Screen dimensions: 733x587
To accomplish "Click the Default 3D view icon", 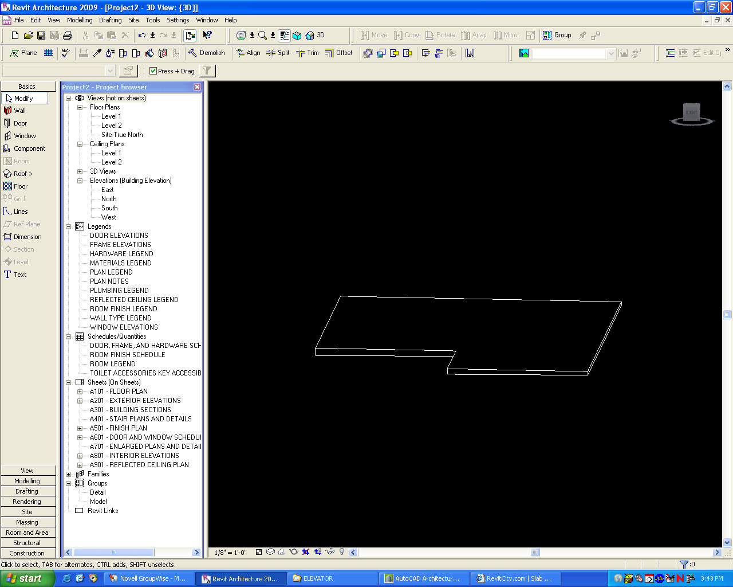I will 314,36.
